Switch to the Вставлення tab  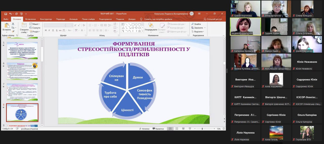[31, 19]
